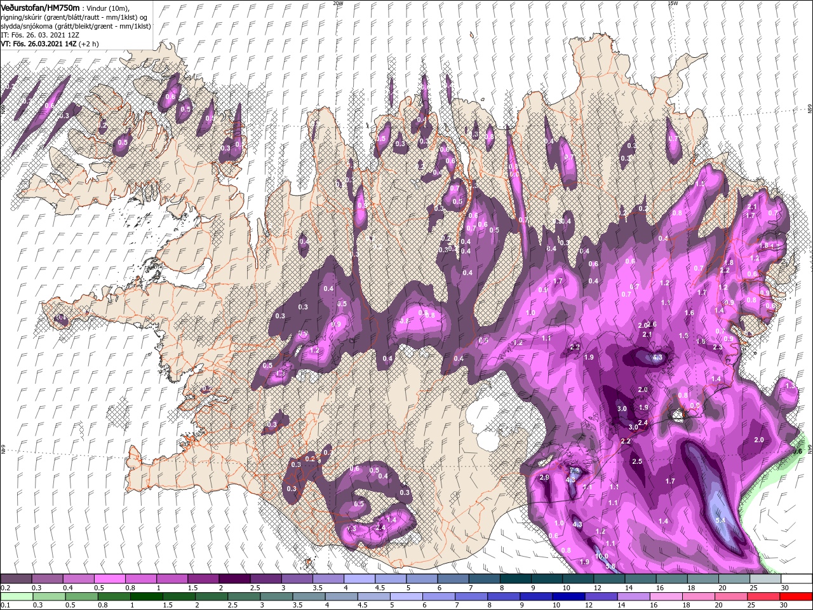
Task: Select the snow scale swatch for 6–7 mm
Action: pos(454,579)
